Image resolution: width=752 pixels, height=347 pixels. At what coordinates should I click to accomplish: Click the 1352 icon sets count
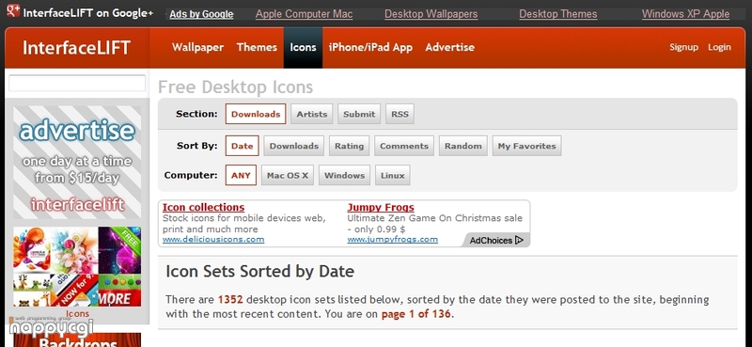pos(230,300)
